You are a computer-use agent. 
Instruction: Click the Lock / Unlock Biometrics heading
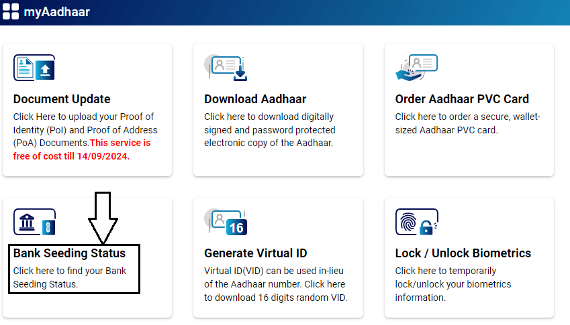[463, 253]
